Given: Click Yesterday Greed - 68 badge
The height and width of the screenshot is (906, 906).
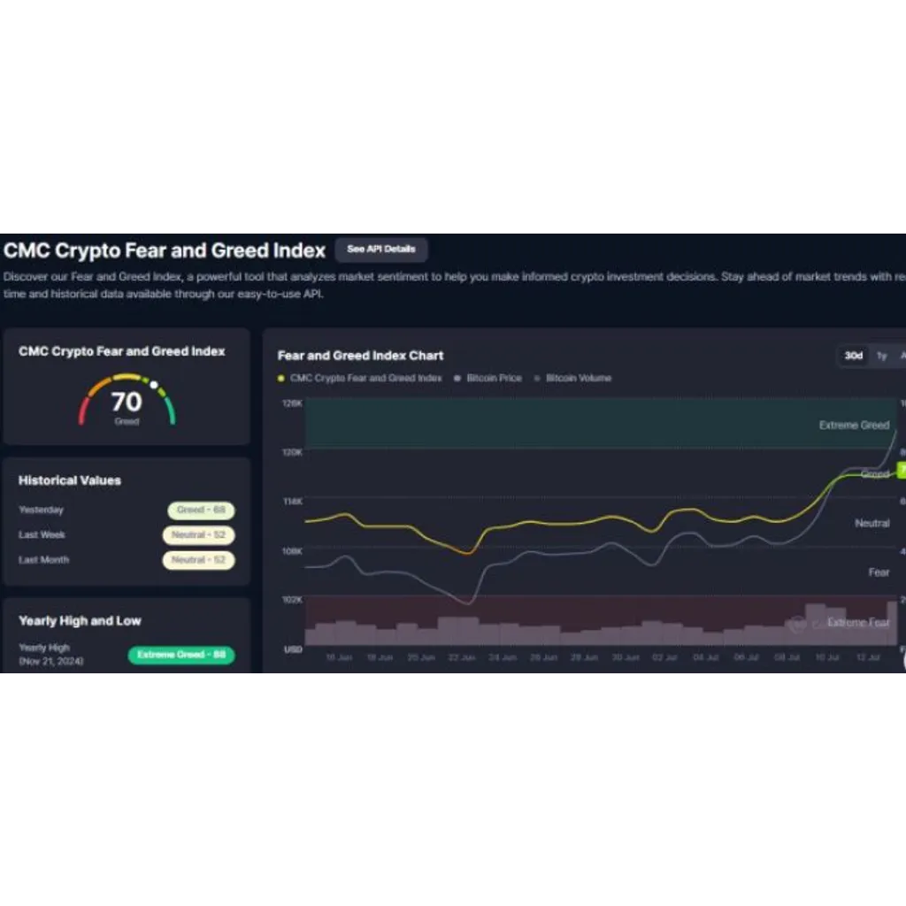Looking at the screenshot, I should coord(201,511).
